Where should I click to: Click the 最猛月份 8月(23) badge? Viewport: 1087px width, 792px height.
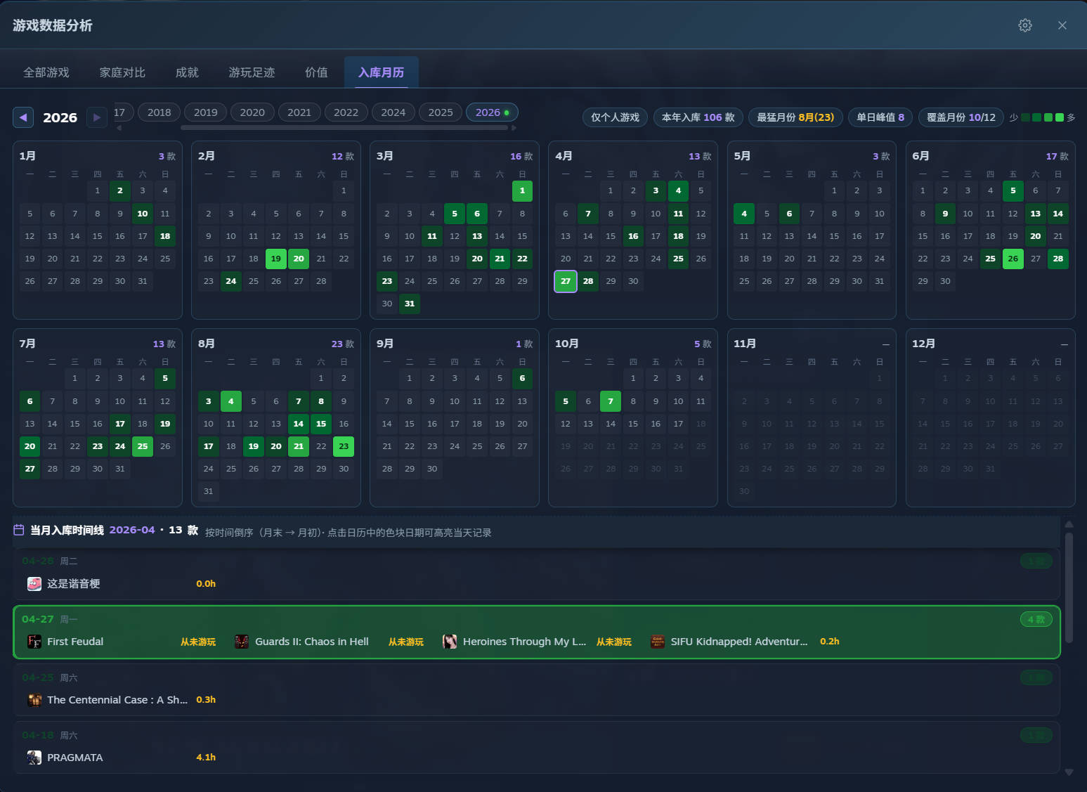[x=795, y=117]
